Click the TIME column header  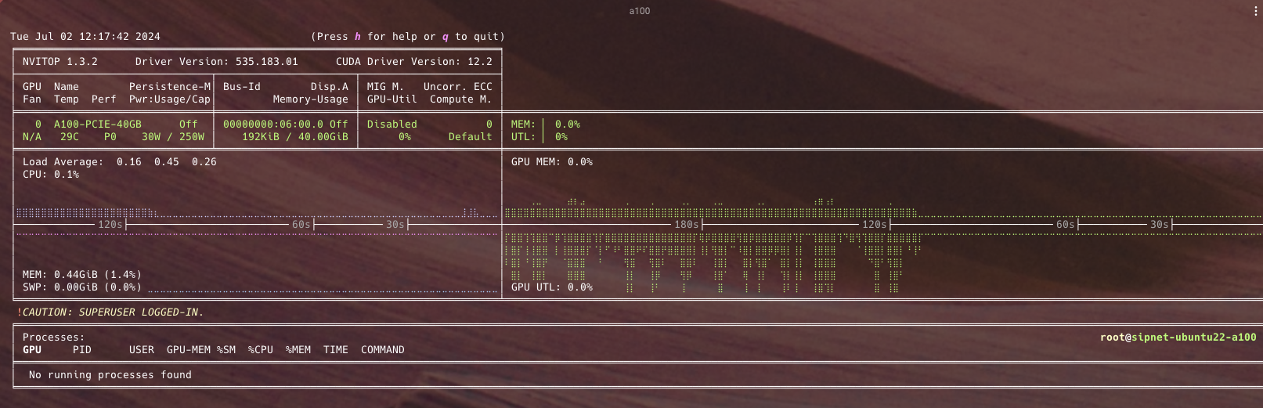(335, 350)
